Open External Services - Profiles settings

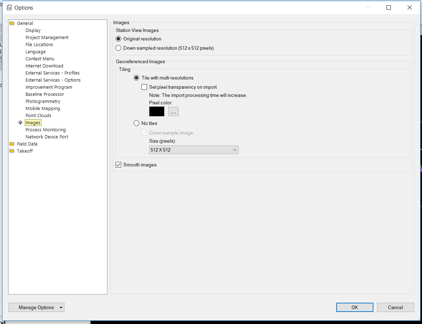click(52, 73)
